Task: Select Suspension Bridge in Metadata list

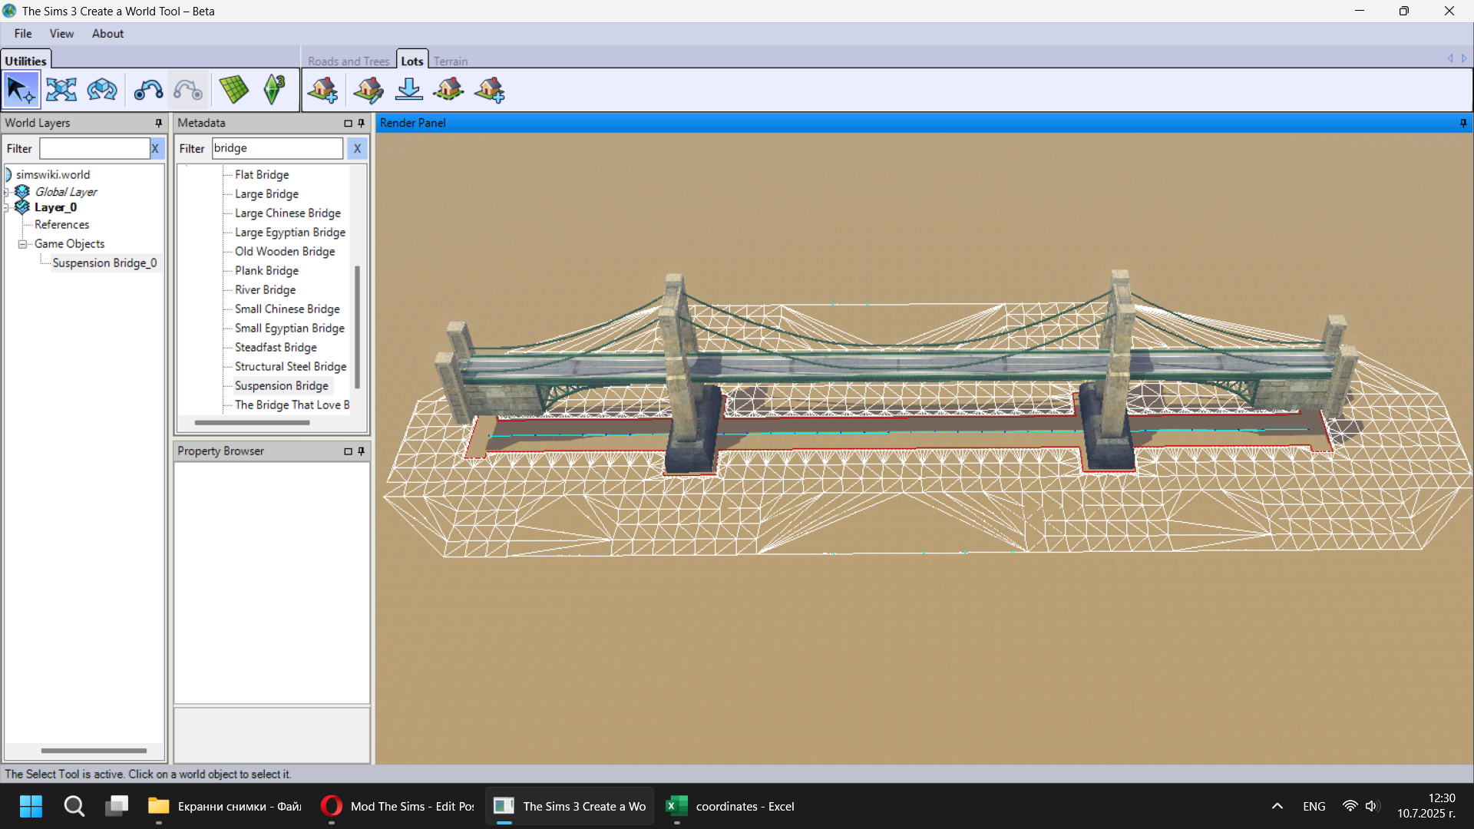Action: coord(281,385)
